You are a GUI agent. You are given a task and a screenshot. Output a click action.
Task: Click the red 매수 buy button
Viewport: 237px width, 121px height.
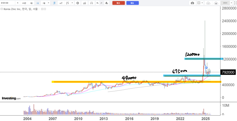tap(119, 3)
